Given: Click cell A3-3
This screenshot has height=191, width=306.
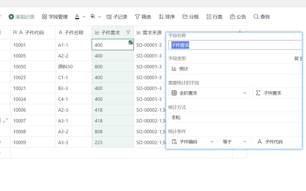Looking at the screenshot, I should tap(74, 142).
